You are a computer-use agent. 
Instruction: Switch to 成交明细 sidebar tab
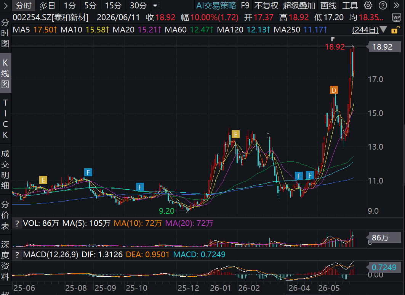pos(5,170)
